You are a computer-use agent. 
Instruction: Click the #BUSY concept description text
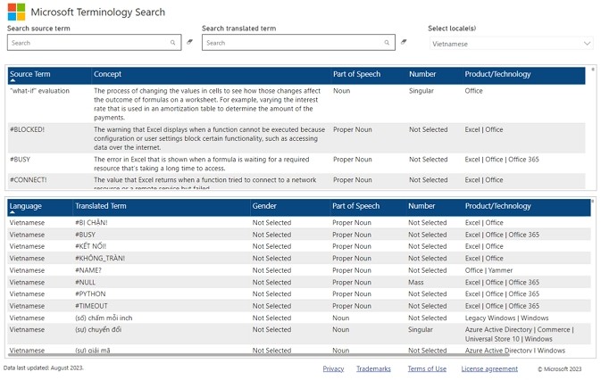pyautogui.click(x=202, y=164)
